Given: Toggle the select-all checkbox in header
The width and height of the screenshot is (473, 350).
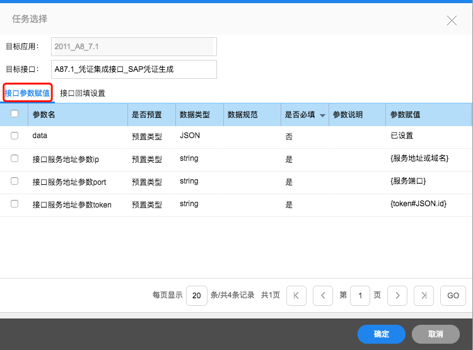Looking at the screenshot, I should tap(15, 114).
